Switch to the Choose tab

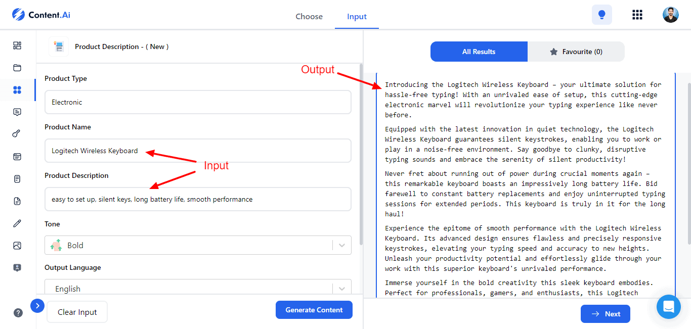(309, 17)
